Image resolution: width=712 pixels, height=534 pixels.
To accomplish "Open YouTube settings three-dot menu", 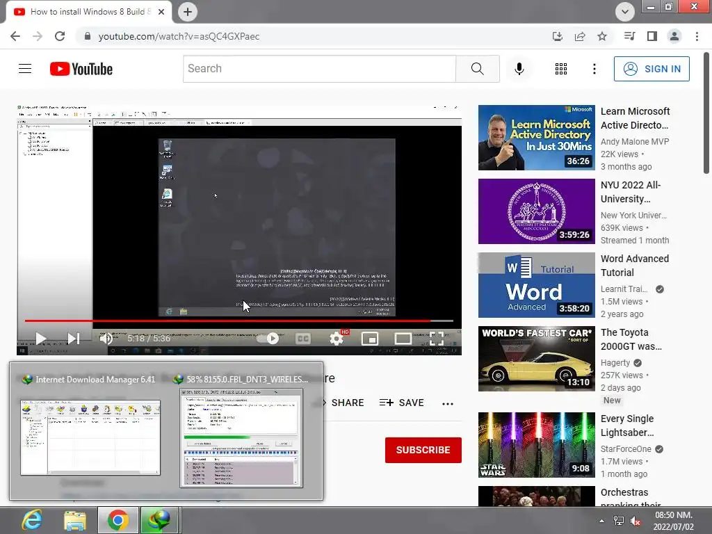I will (x=594, y=69).
